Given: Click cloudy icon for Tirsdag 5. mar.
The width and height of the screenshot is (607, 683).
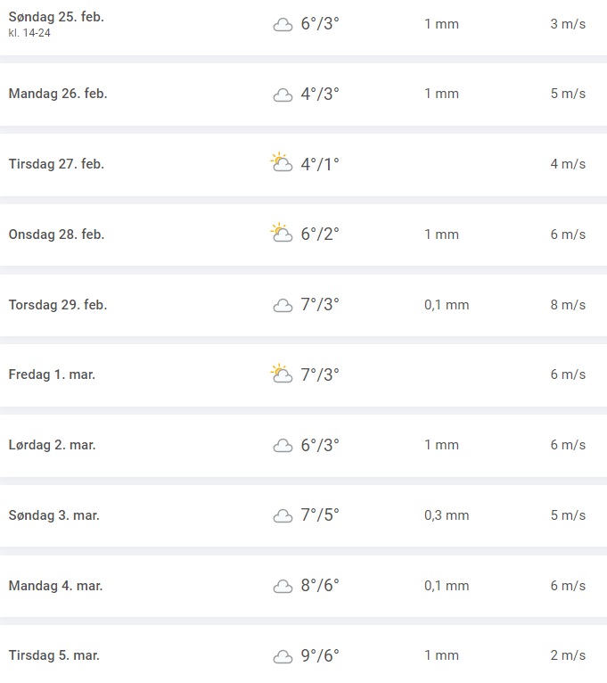Looking at the screenshot, I should click(283, 657).
